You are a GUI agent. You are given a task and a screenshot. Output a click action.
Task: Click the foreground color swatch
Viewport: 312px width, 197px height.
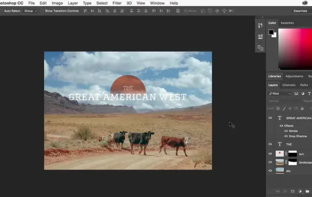click(x=271, y=32)
